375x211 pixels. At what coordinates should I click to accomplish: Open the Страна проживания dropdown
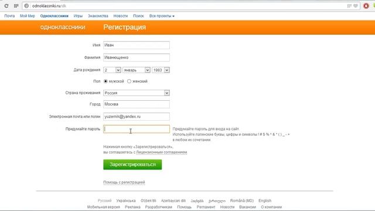point(137,93)
